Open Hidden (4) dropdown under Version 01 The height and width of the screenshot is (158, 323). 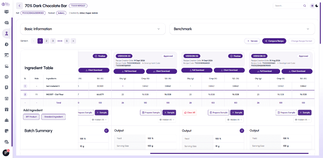click(302, 120)
